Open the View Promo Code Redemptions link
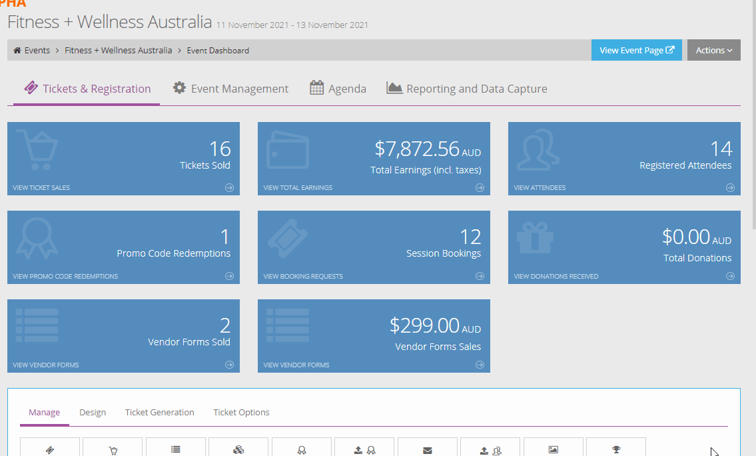The image size is (756, 456). click(x=65, y=277)
